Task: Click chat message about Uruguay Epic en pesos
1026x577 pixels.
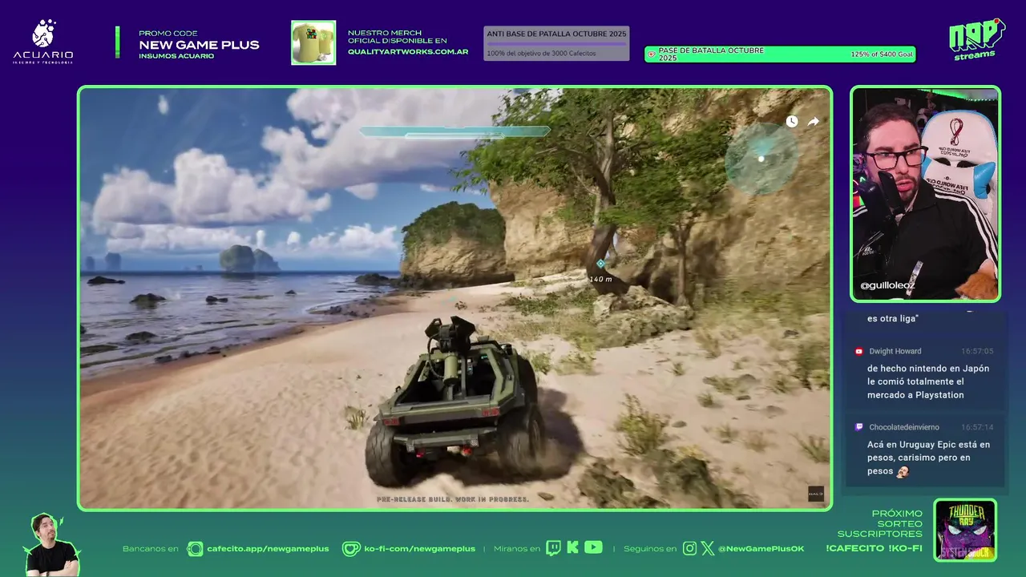Action: pyautogui.click(x=928, y=458)
